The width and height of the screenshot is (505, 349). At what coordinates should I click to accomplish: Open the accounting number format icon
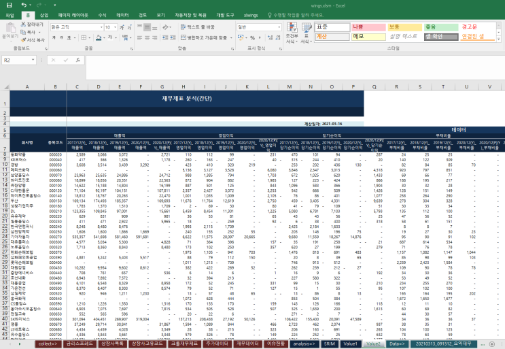240,37
